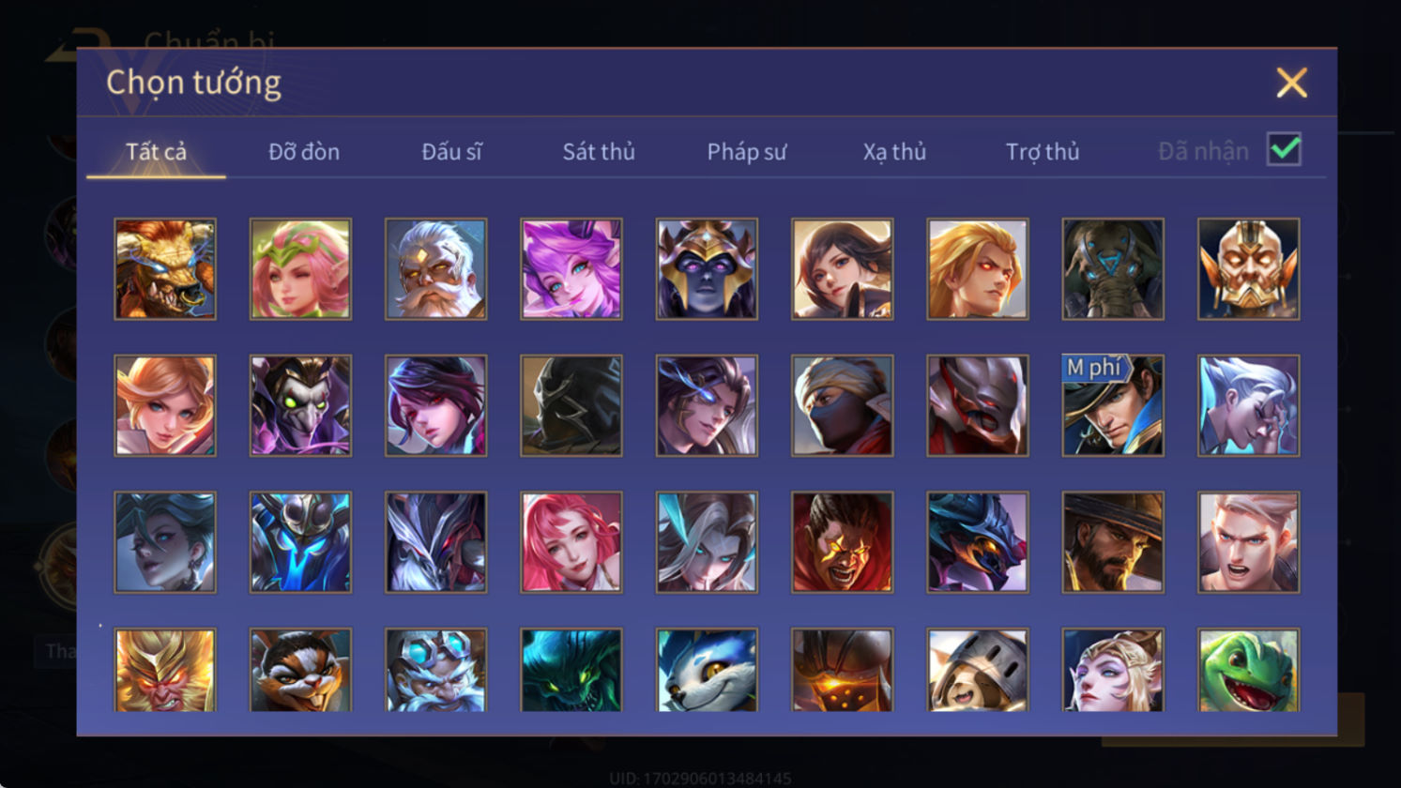Select the golden monkey king hero

tap(165, 670)
